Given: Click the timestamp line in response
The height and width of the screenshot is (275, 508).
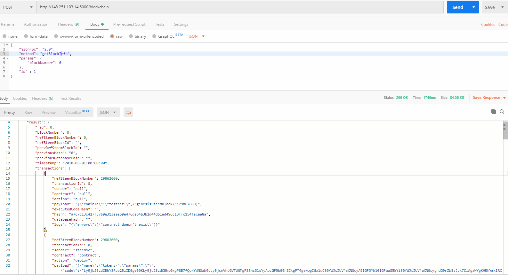Looking at the screenshot, I should (x=72, y=163).
